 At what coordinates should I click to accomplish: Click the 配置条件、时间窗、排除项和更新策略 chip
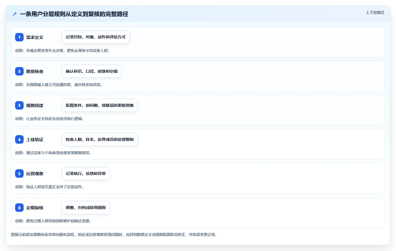coord(100,105)
